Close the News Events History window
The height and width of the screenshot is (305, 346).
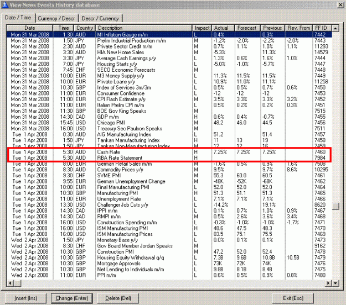[340, 5]
